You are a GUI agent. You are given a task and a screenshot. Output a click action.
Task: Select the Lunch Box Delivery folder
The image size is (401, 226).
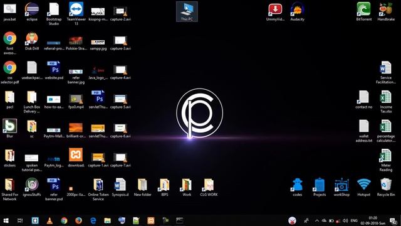click(32, 102)
